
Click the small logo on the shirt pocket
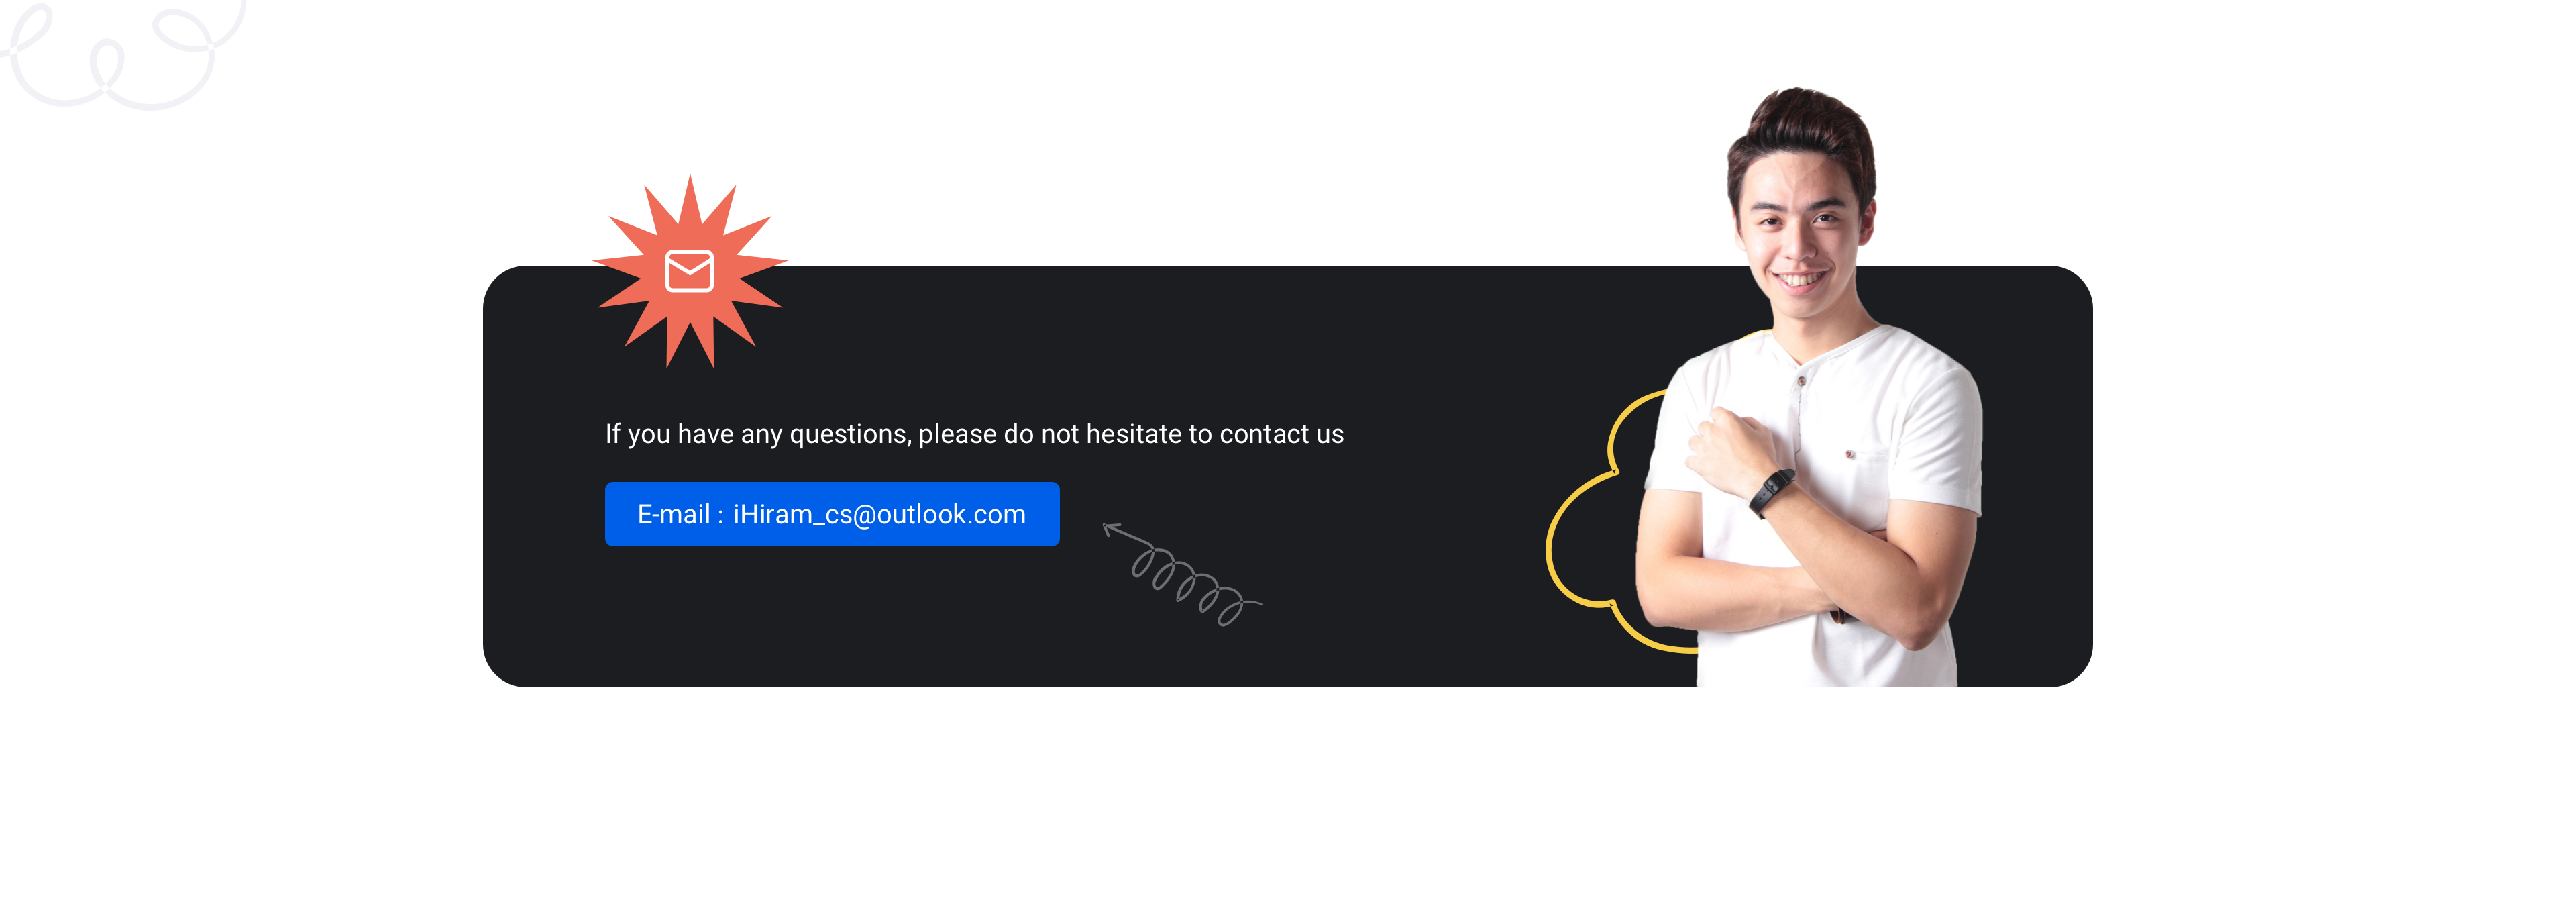click(1850, 454)
